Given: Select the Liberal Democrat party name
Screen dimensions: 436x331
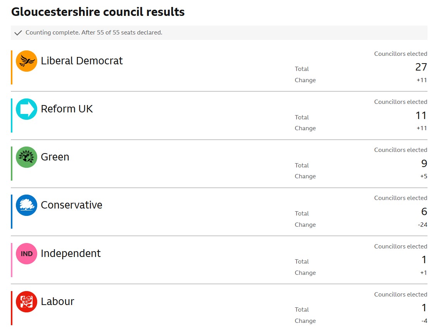Looking at the screenshot, I should click(82, 60).
